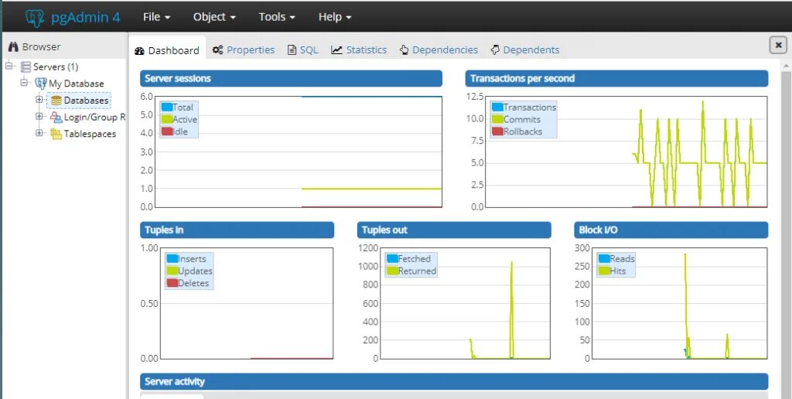This screenshot has height=399, width=792.
Task: Click the Tuples out panel header
Action: click(454, 230)
